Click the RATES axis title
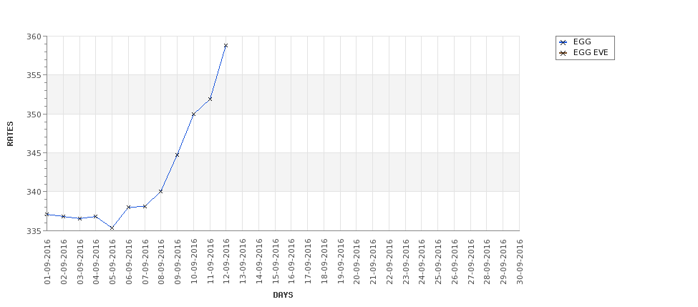 point(10,134)
